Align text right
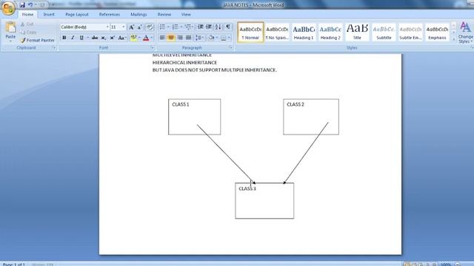This screenshot has height=266, width=474. 180,38
